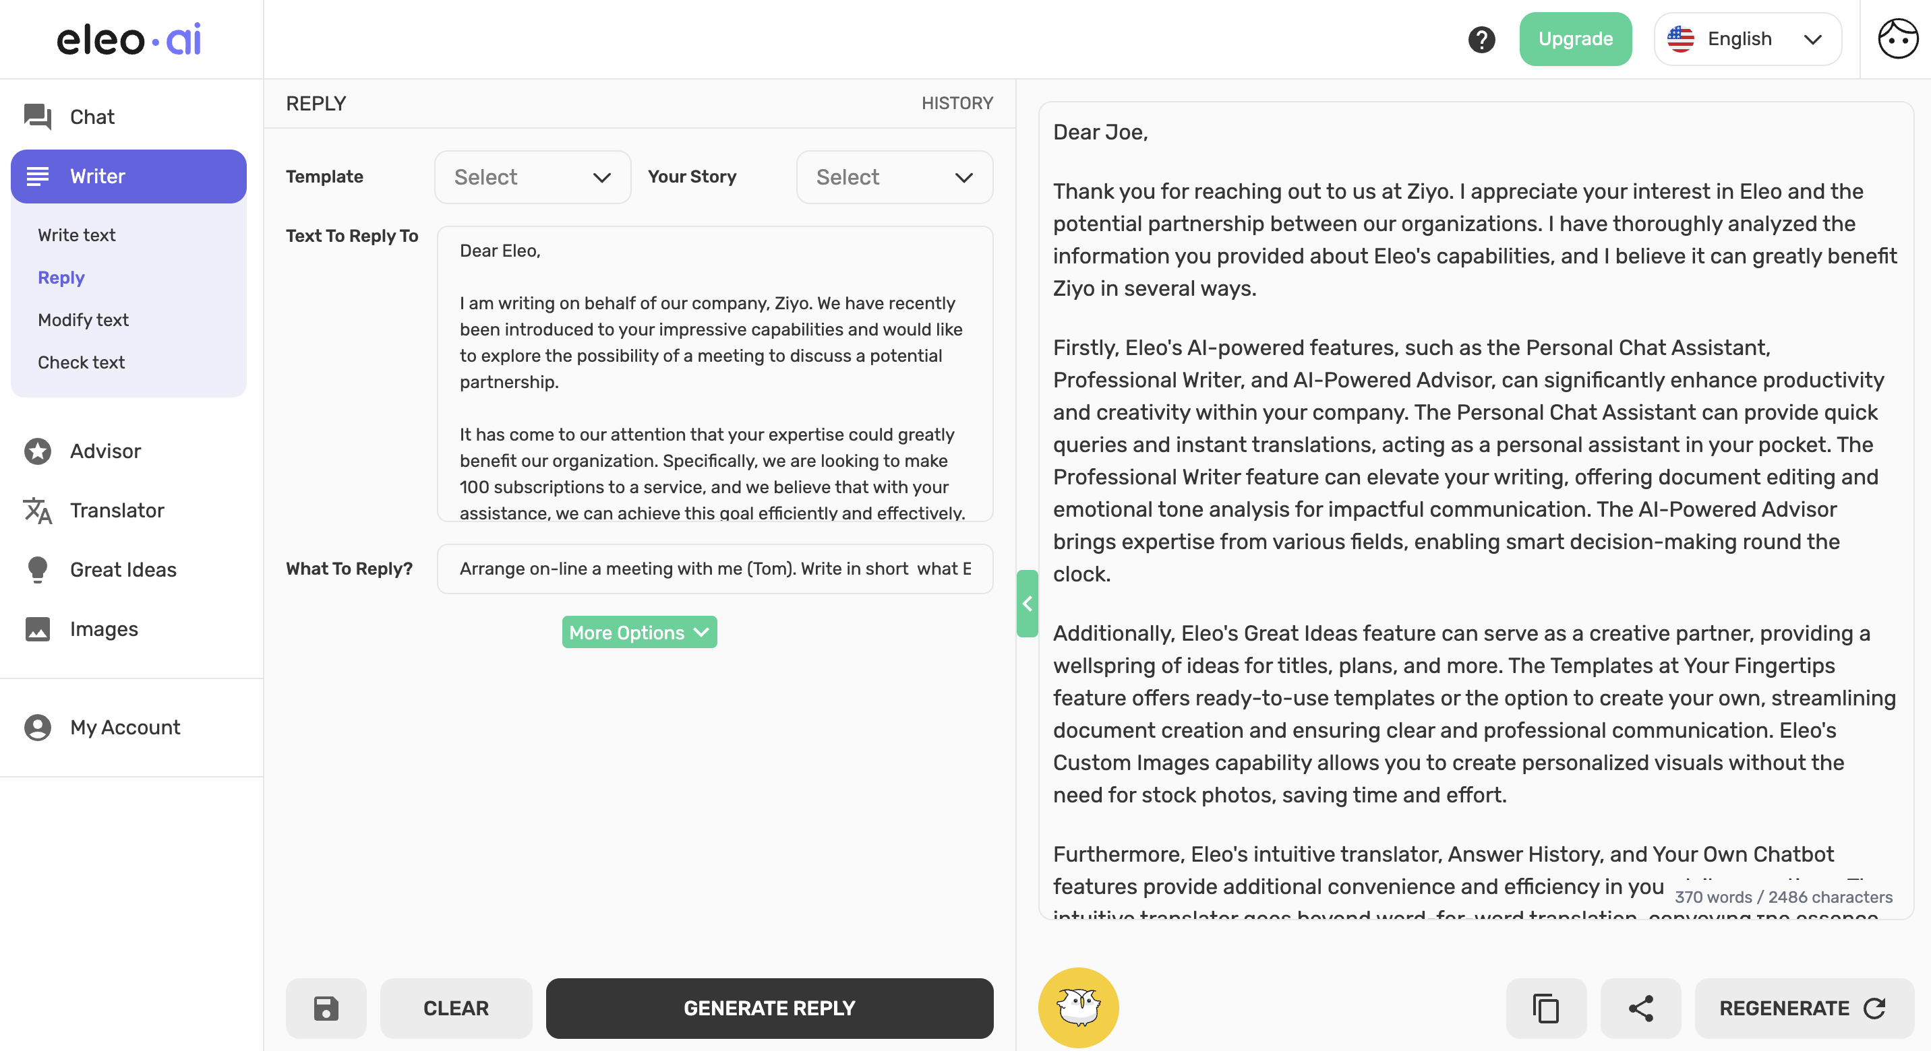Click the yellow owl mascot icon

[x=1078, y=1008]
